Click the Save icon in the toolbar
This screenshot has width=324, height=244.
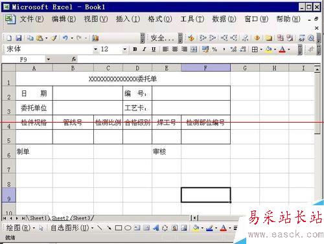click(x=19, y=38)
